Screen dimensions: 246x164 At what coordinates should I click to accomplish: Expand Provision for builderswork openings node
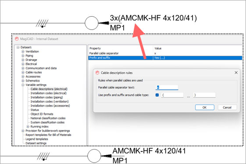tap(23, 131)
